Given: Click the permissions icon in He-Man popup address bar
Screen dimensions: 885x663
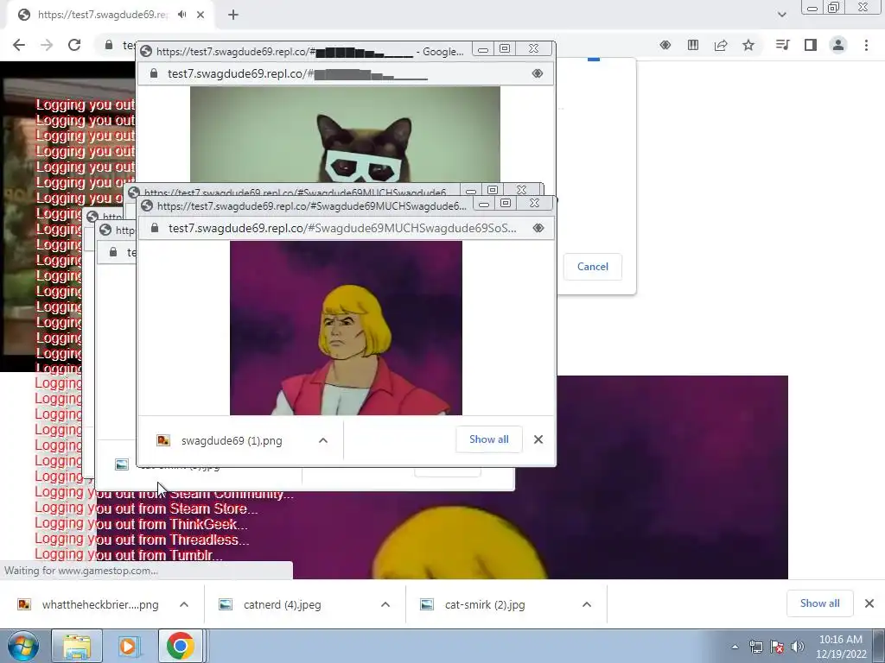Looking at the screenshot, I should [x=538, y=228].
